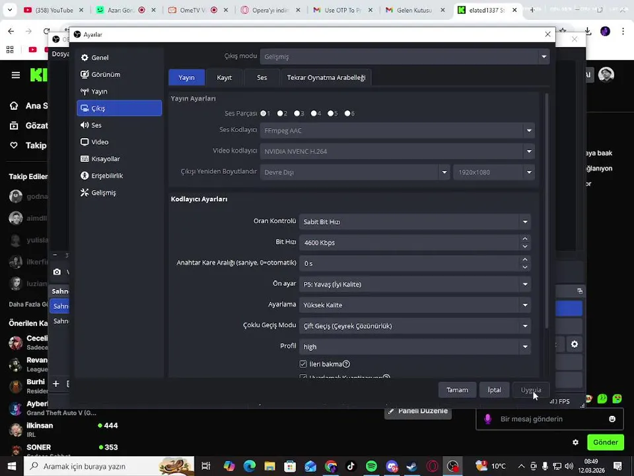Open Oran Kontrolü dropdown
Viewport: 634px width, 476px height.
(415, 222)
